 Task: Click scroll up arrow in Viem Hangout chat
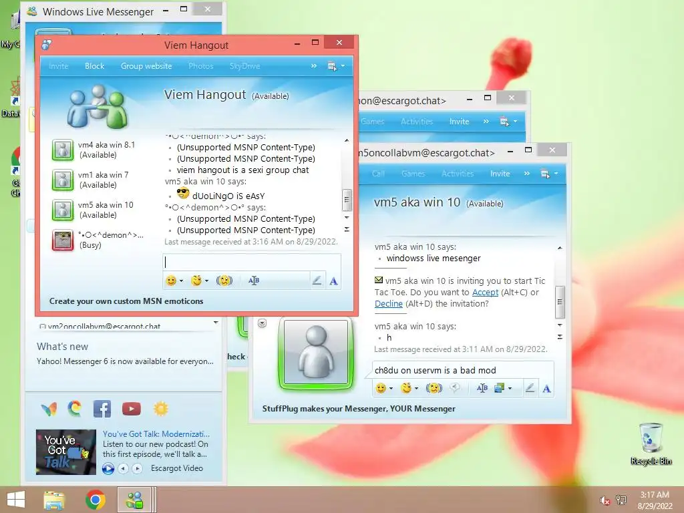click(347, 140)
